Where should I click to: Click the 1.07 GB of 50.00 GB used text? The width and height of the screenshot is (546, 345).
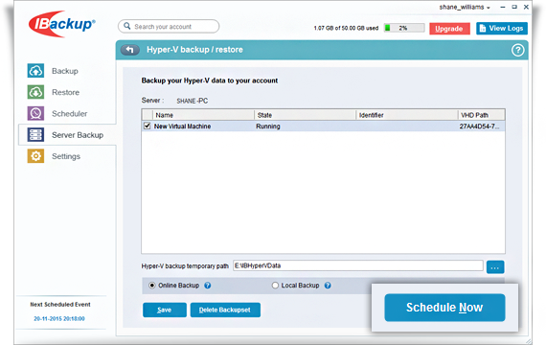(346, 28)
